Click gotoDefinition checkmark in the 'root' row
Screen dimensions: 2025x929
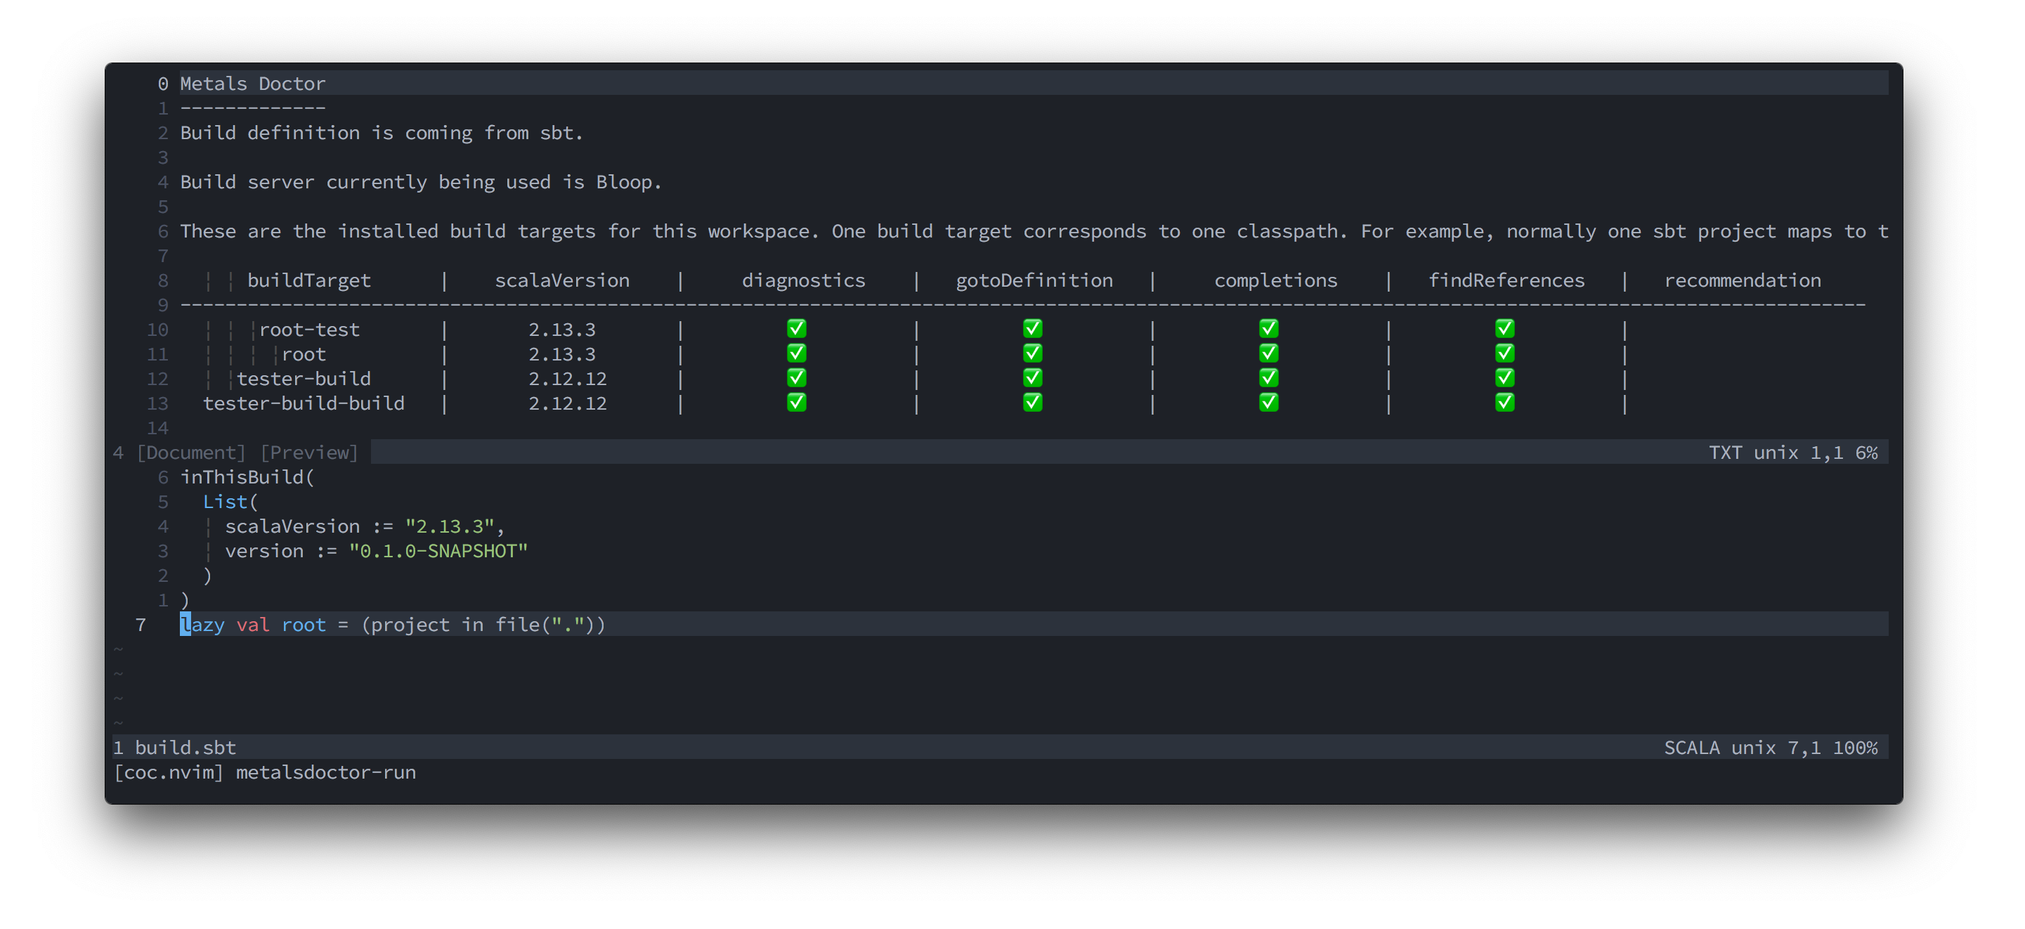1032,353
